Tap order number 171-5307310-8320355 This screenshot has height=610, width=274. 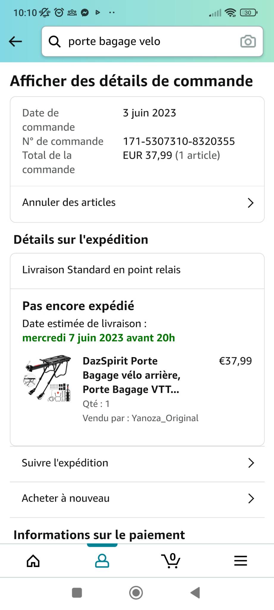click(x=179, y=141)
